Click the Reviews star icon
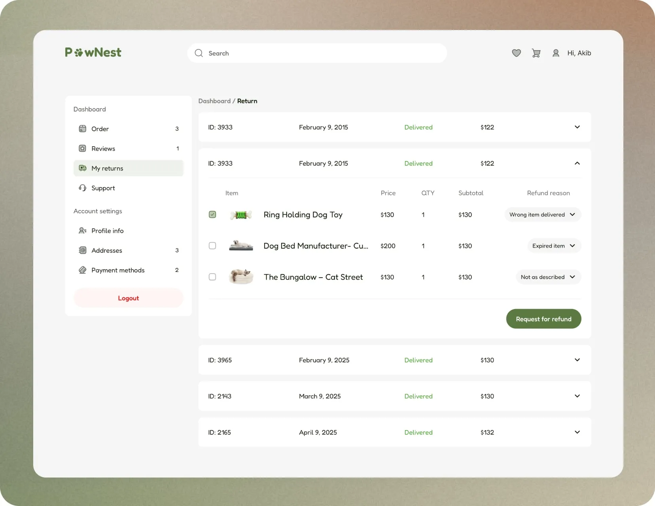The image size is (655, 506). (x=82, y=148)
